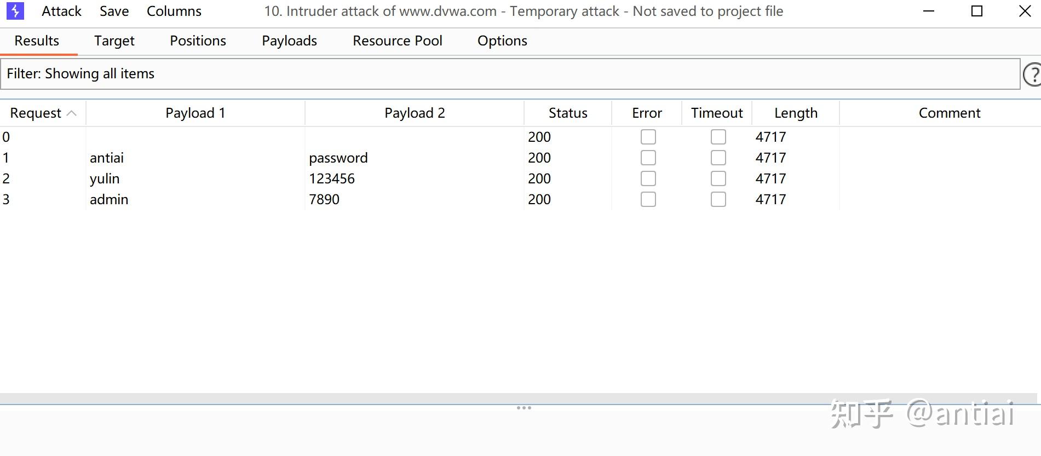Click the panel divider three-dot handle
Viewport: 1041px width, 456px height.
tap(524, 408)
